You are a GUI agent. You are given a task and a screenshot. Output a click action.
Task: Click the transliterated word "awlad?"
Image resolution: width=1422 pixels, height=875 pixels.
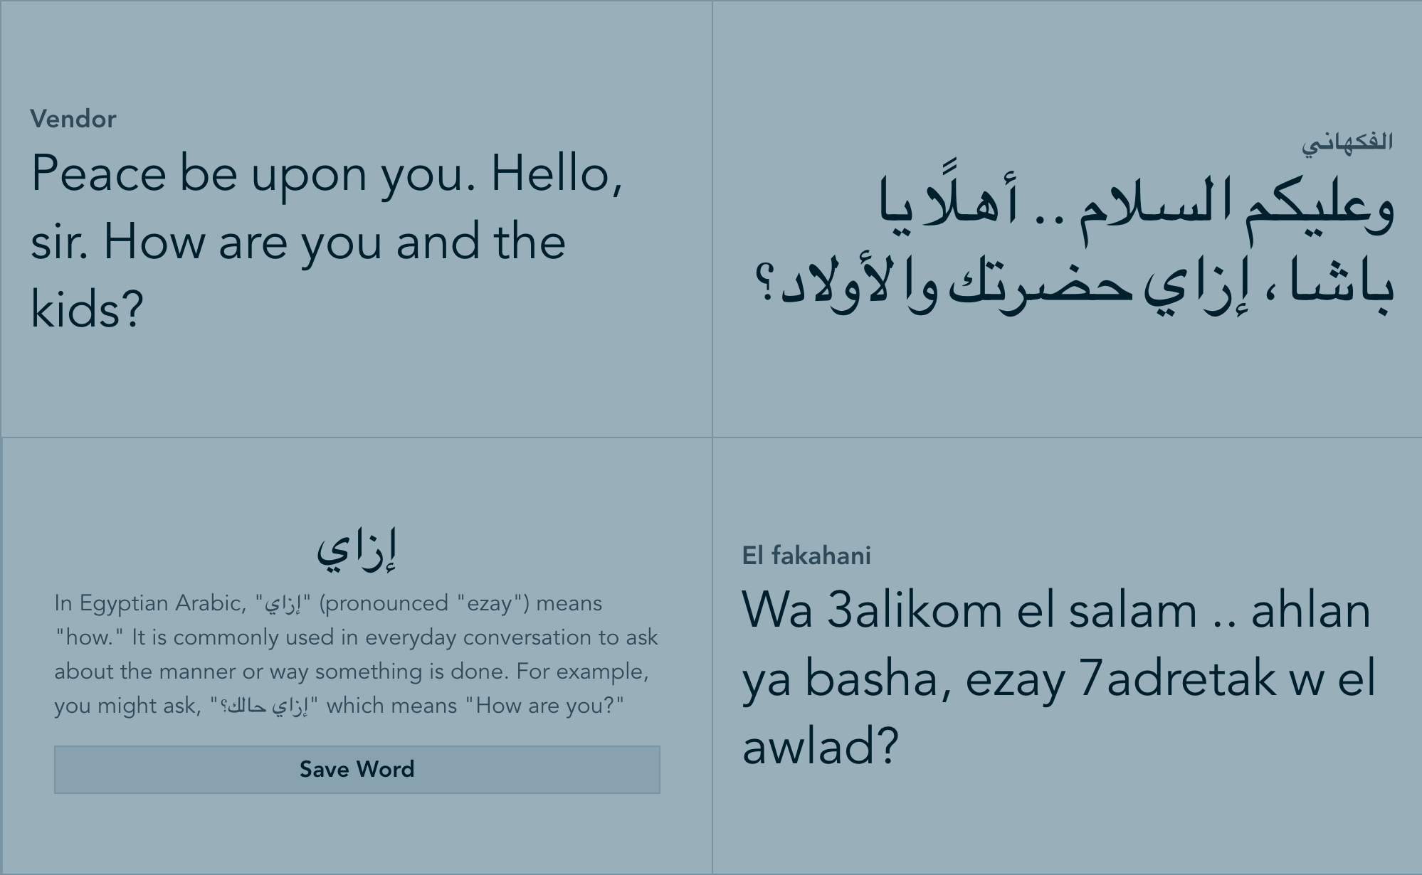point(820,748)
